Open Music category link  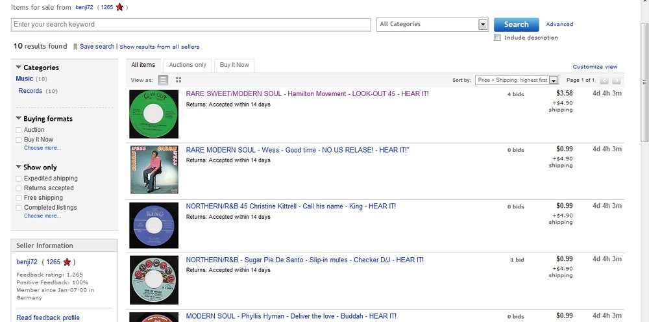pos(25,79)
